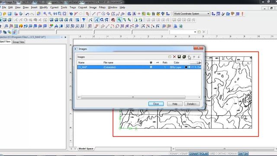Click the red X delete icon in Images dialog

[x=174, y=57]
